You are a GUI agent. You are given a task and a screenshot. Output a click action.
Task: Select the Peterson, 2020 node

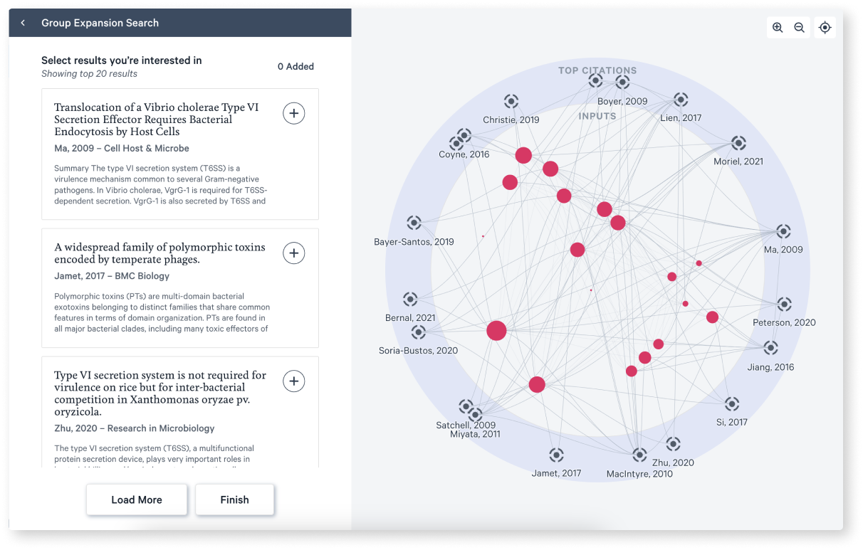point(785,304)
